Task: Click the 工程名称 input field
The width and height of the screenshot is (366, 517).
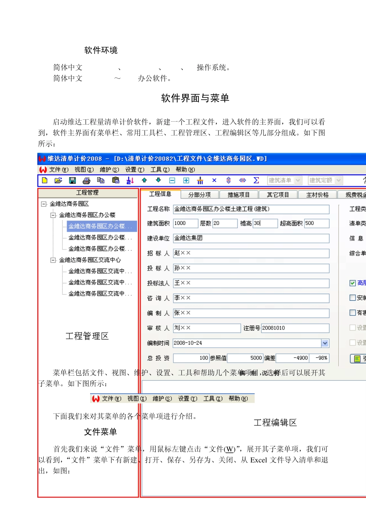Action: [251, 209]
